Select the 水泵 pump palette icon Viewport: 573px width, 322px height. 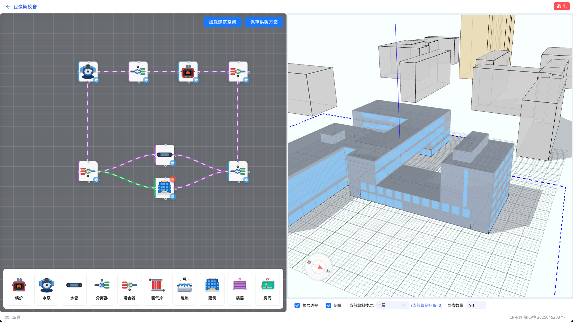pyautogui.click(x=47, y=289)
